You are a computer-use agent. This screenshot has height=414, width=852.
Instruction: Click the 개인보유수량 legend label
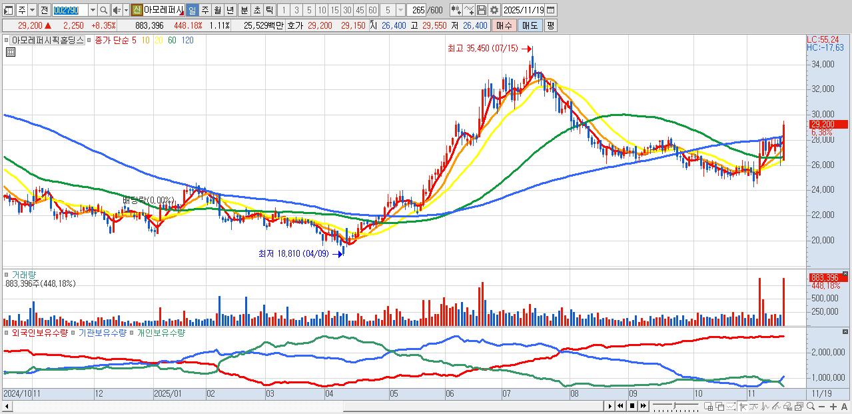[x=161, y=332]
